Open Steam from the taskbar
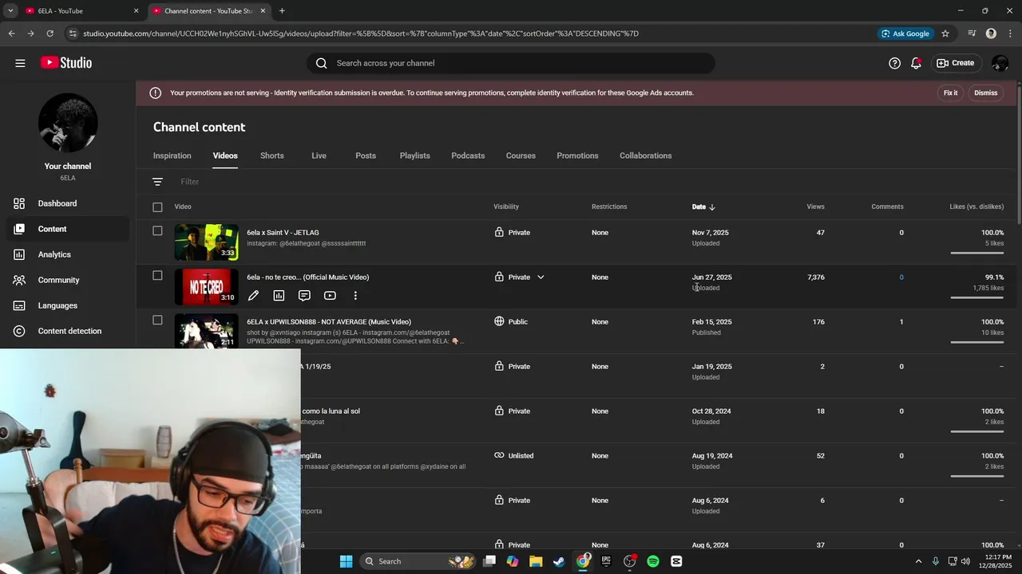The width and height of the screenshot is (1022, 574). pos(559,561)
